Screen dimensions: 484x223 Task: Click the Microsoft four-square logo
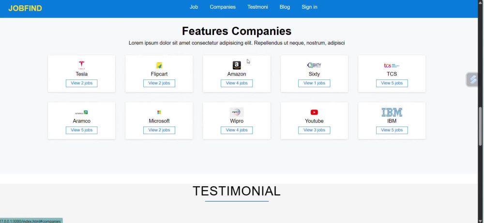tap(159, 112)
